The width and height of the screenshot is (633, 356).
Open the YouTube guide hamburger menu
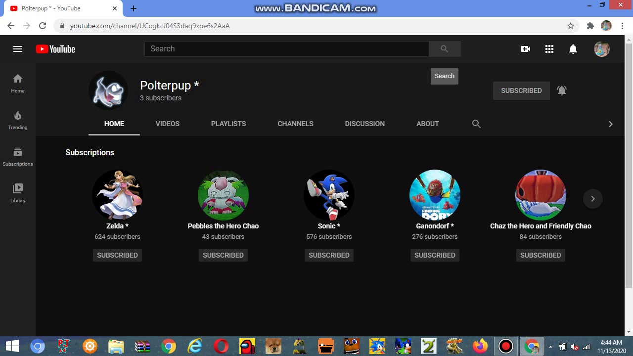click(18, 49)
